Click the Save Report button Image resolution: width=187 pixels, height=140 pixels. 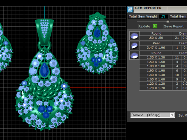[x=175, y=26]
